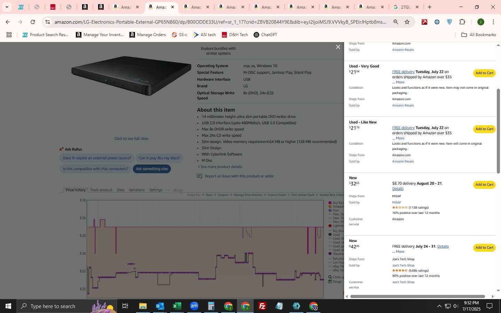This screenshot has width=501, height=313.
Task: Click Manage Price Watches in Keepa bar
Action: pos(248,195)
